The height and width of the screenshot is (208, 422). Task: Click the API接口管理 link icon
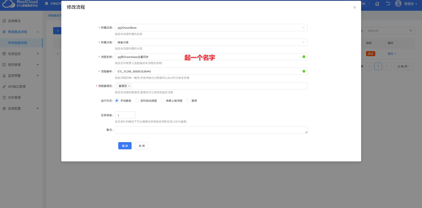point(4,87)
